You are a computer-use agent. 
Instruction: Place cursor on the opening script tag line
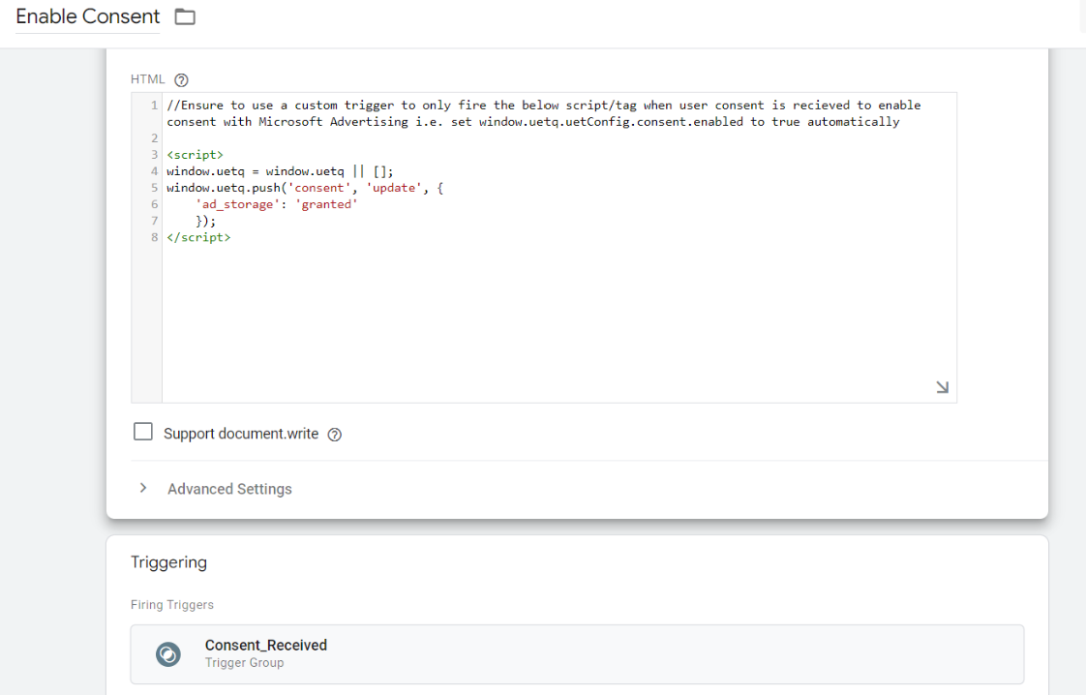tap(196, 155)
